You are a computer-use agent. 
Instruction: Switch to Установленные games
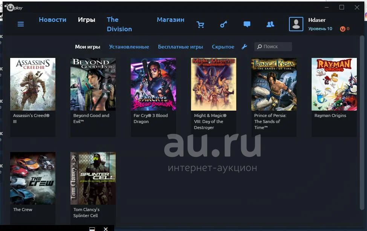tap(129, 47)
